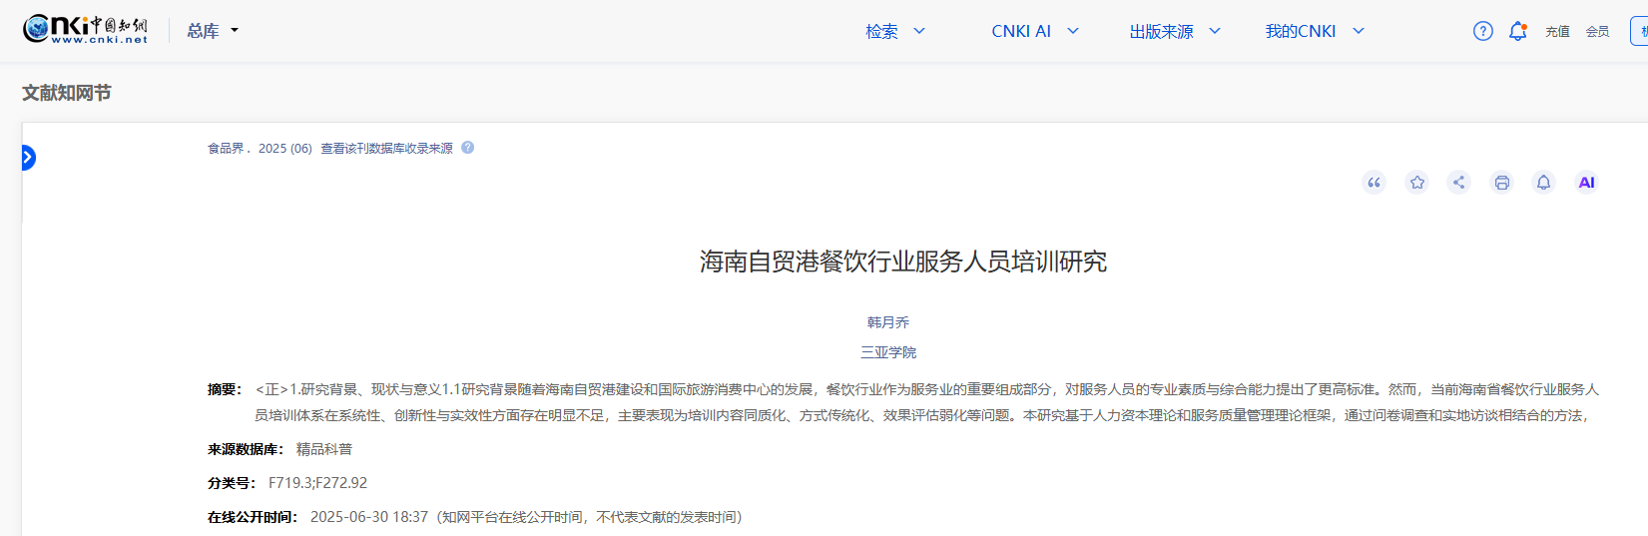Click the 三亚学院 institution link

888,352
